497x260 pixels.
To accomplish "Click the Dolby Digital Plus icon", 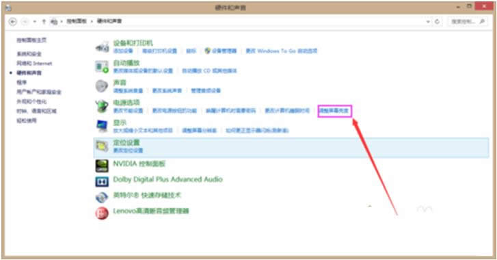I will (102, 182).
